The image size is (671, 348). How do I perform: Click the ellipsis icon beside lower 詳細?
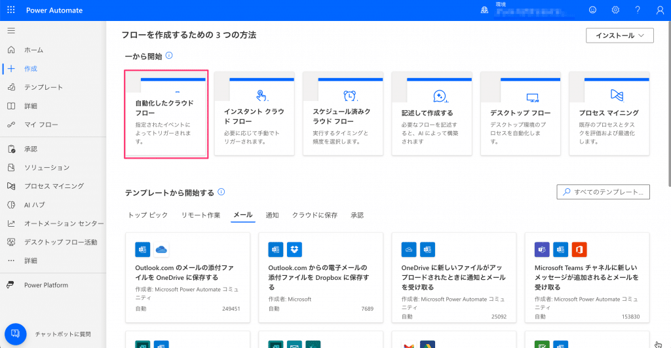pos(11,261)
